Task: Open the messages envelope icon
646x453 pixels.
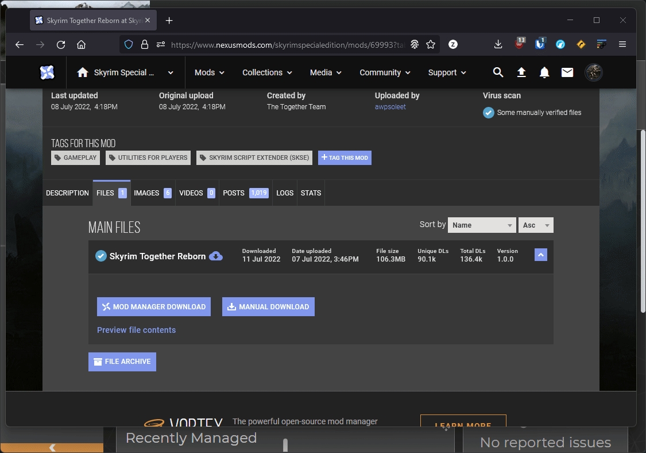Action: 567,72
